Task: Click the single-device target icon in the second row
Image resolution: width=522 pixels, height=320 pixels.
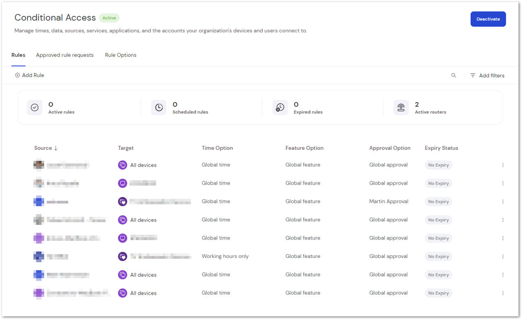Action: pos(122,183)
